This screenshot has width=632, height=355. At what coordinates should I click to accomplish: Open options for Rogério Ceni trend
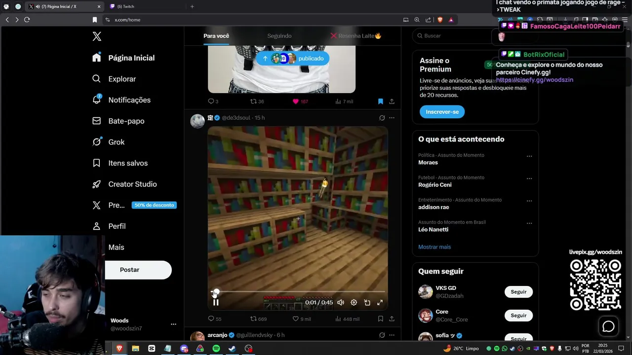tap(529, 178)
